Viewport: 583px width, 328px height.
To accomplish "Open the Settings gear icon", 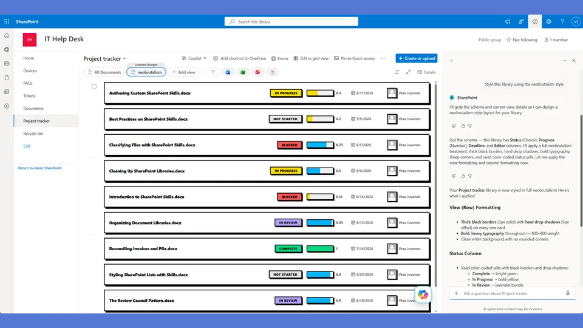I will pos(549,22).
